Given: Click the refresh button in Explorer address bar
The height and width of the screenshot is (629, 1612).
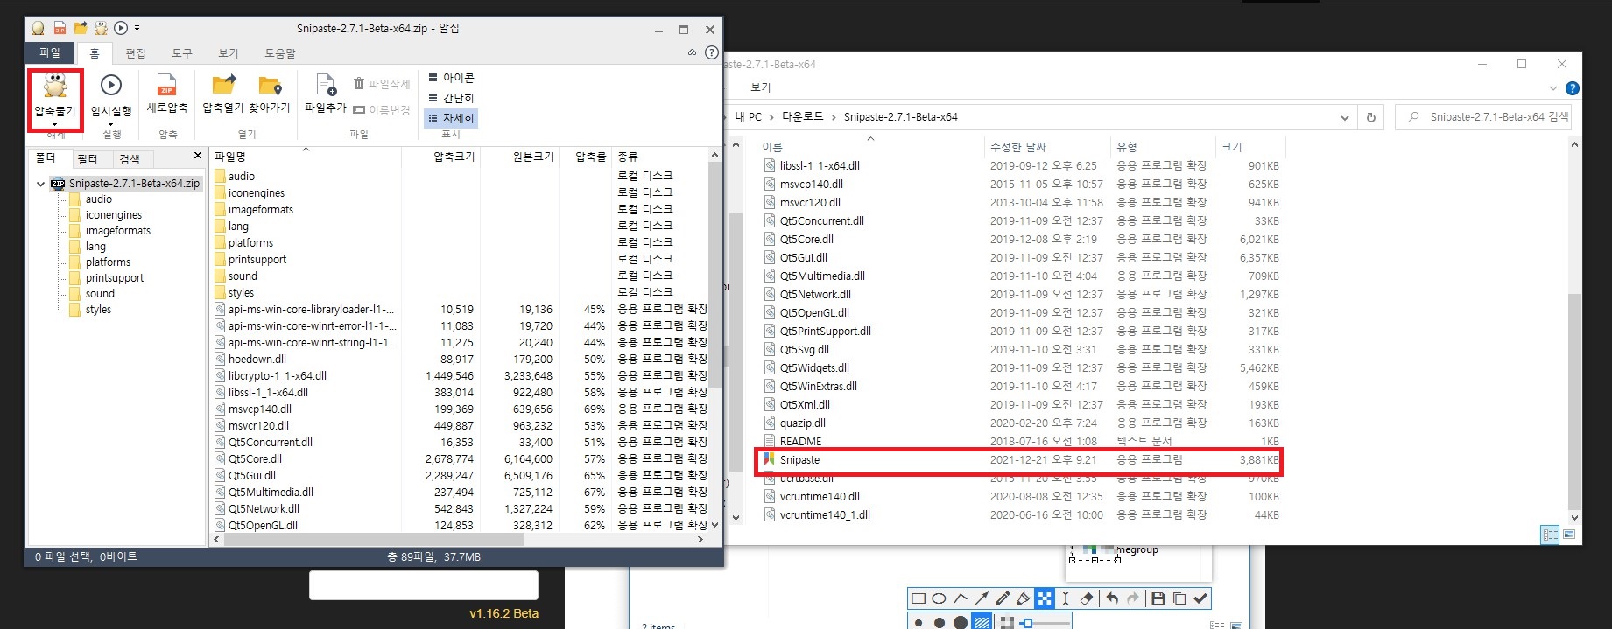Looking at the screenshot, I should point(1371,117).
